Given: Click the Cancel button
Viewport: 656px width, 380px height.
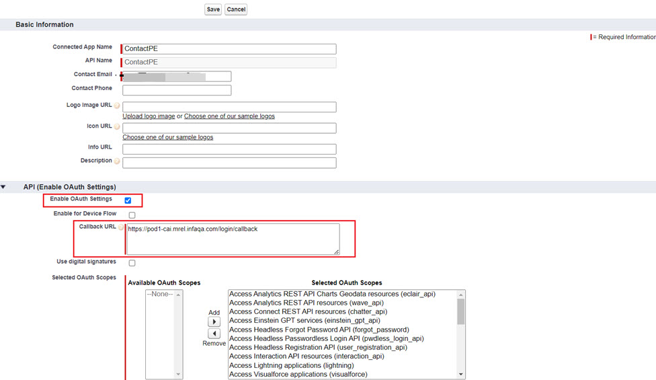Looking at the screenshot, I should pos(236,9).
